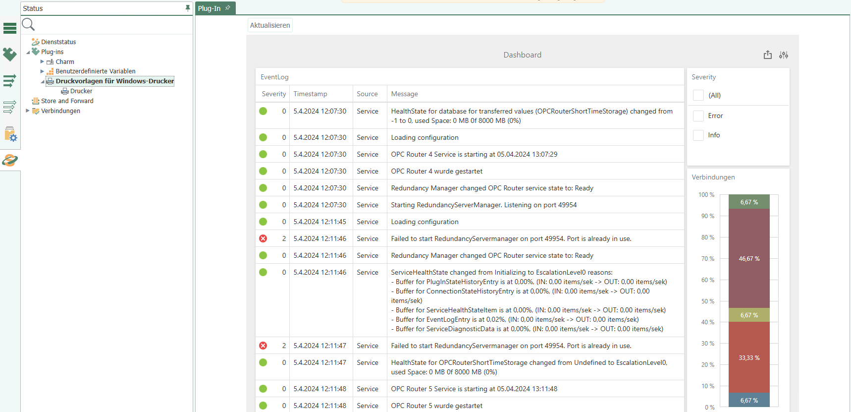Image resolution: width=851 pixels, height=412 pixels.
Task: Click 'HealthState for database for transferred values' message
Action: pyautogui.click(x=532, y=116)
